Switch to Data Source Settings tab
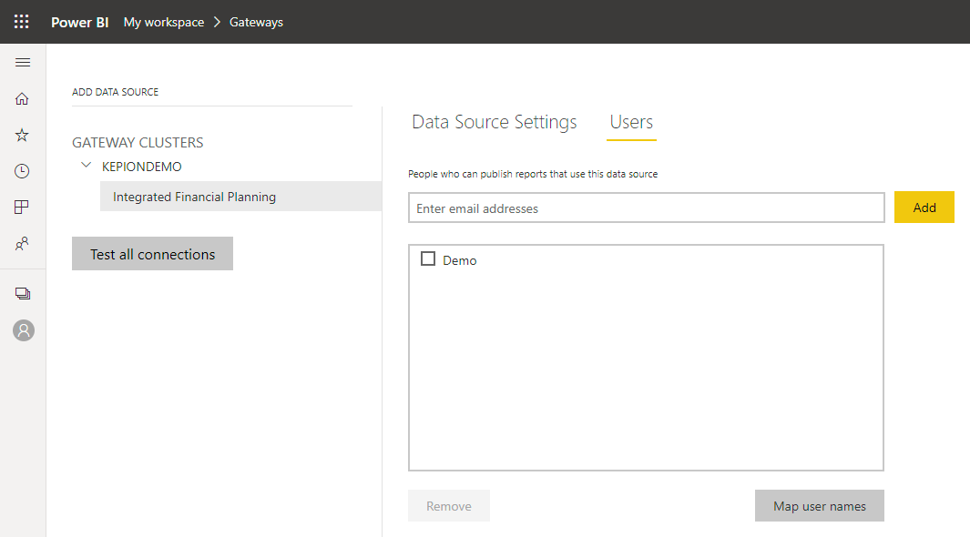Image resolution: width=970 pixels, height=537 pixels. point(495,122)
